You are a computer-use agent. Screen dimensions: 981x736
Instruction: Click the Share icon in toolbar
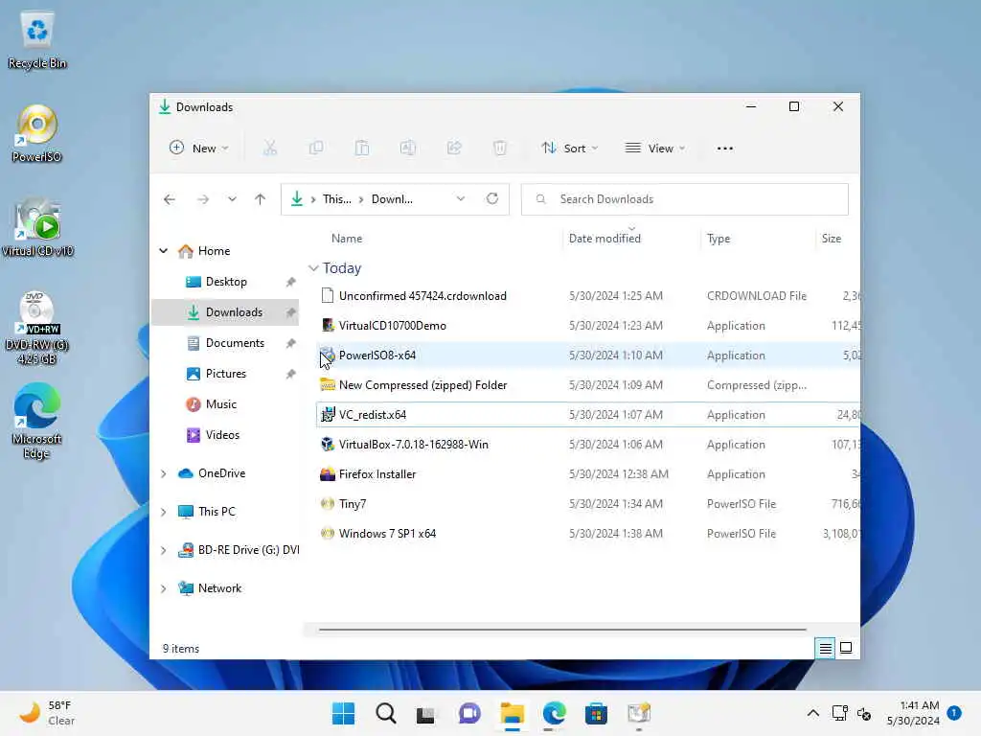[x=454, y=149]
